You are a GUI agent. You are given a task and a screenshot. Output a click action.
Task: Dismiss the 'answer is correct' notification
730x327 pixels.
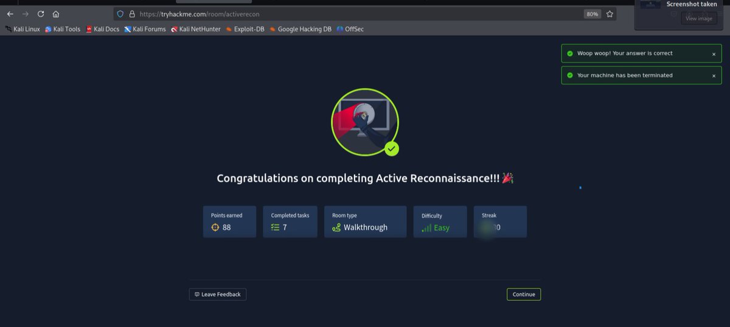coord(714,53)
